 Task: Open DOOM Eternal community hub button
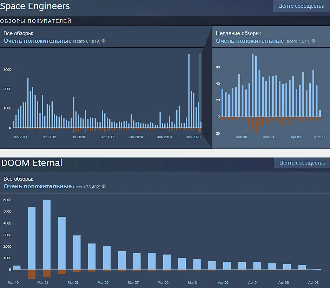point(302,163)
